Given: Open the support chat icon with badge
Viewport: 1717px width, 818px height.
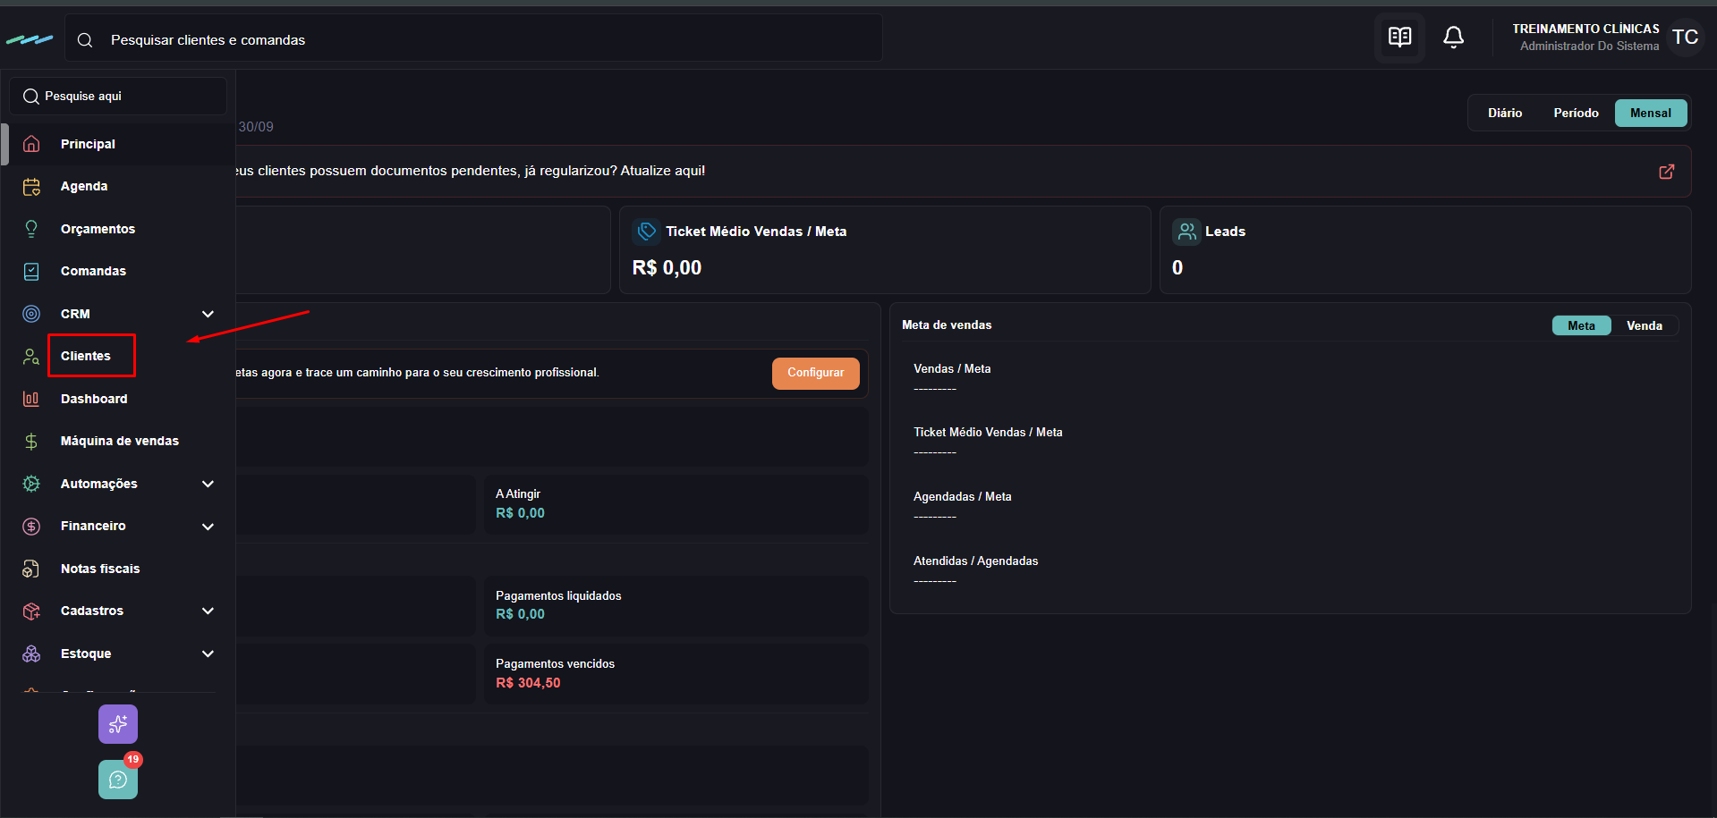Looking at the screenshot, I should pyautogui.click(x=118, y=780).
